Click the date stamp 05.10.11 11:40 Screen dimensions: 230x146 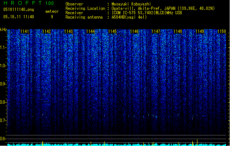click(x=19, y=17)
